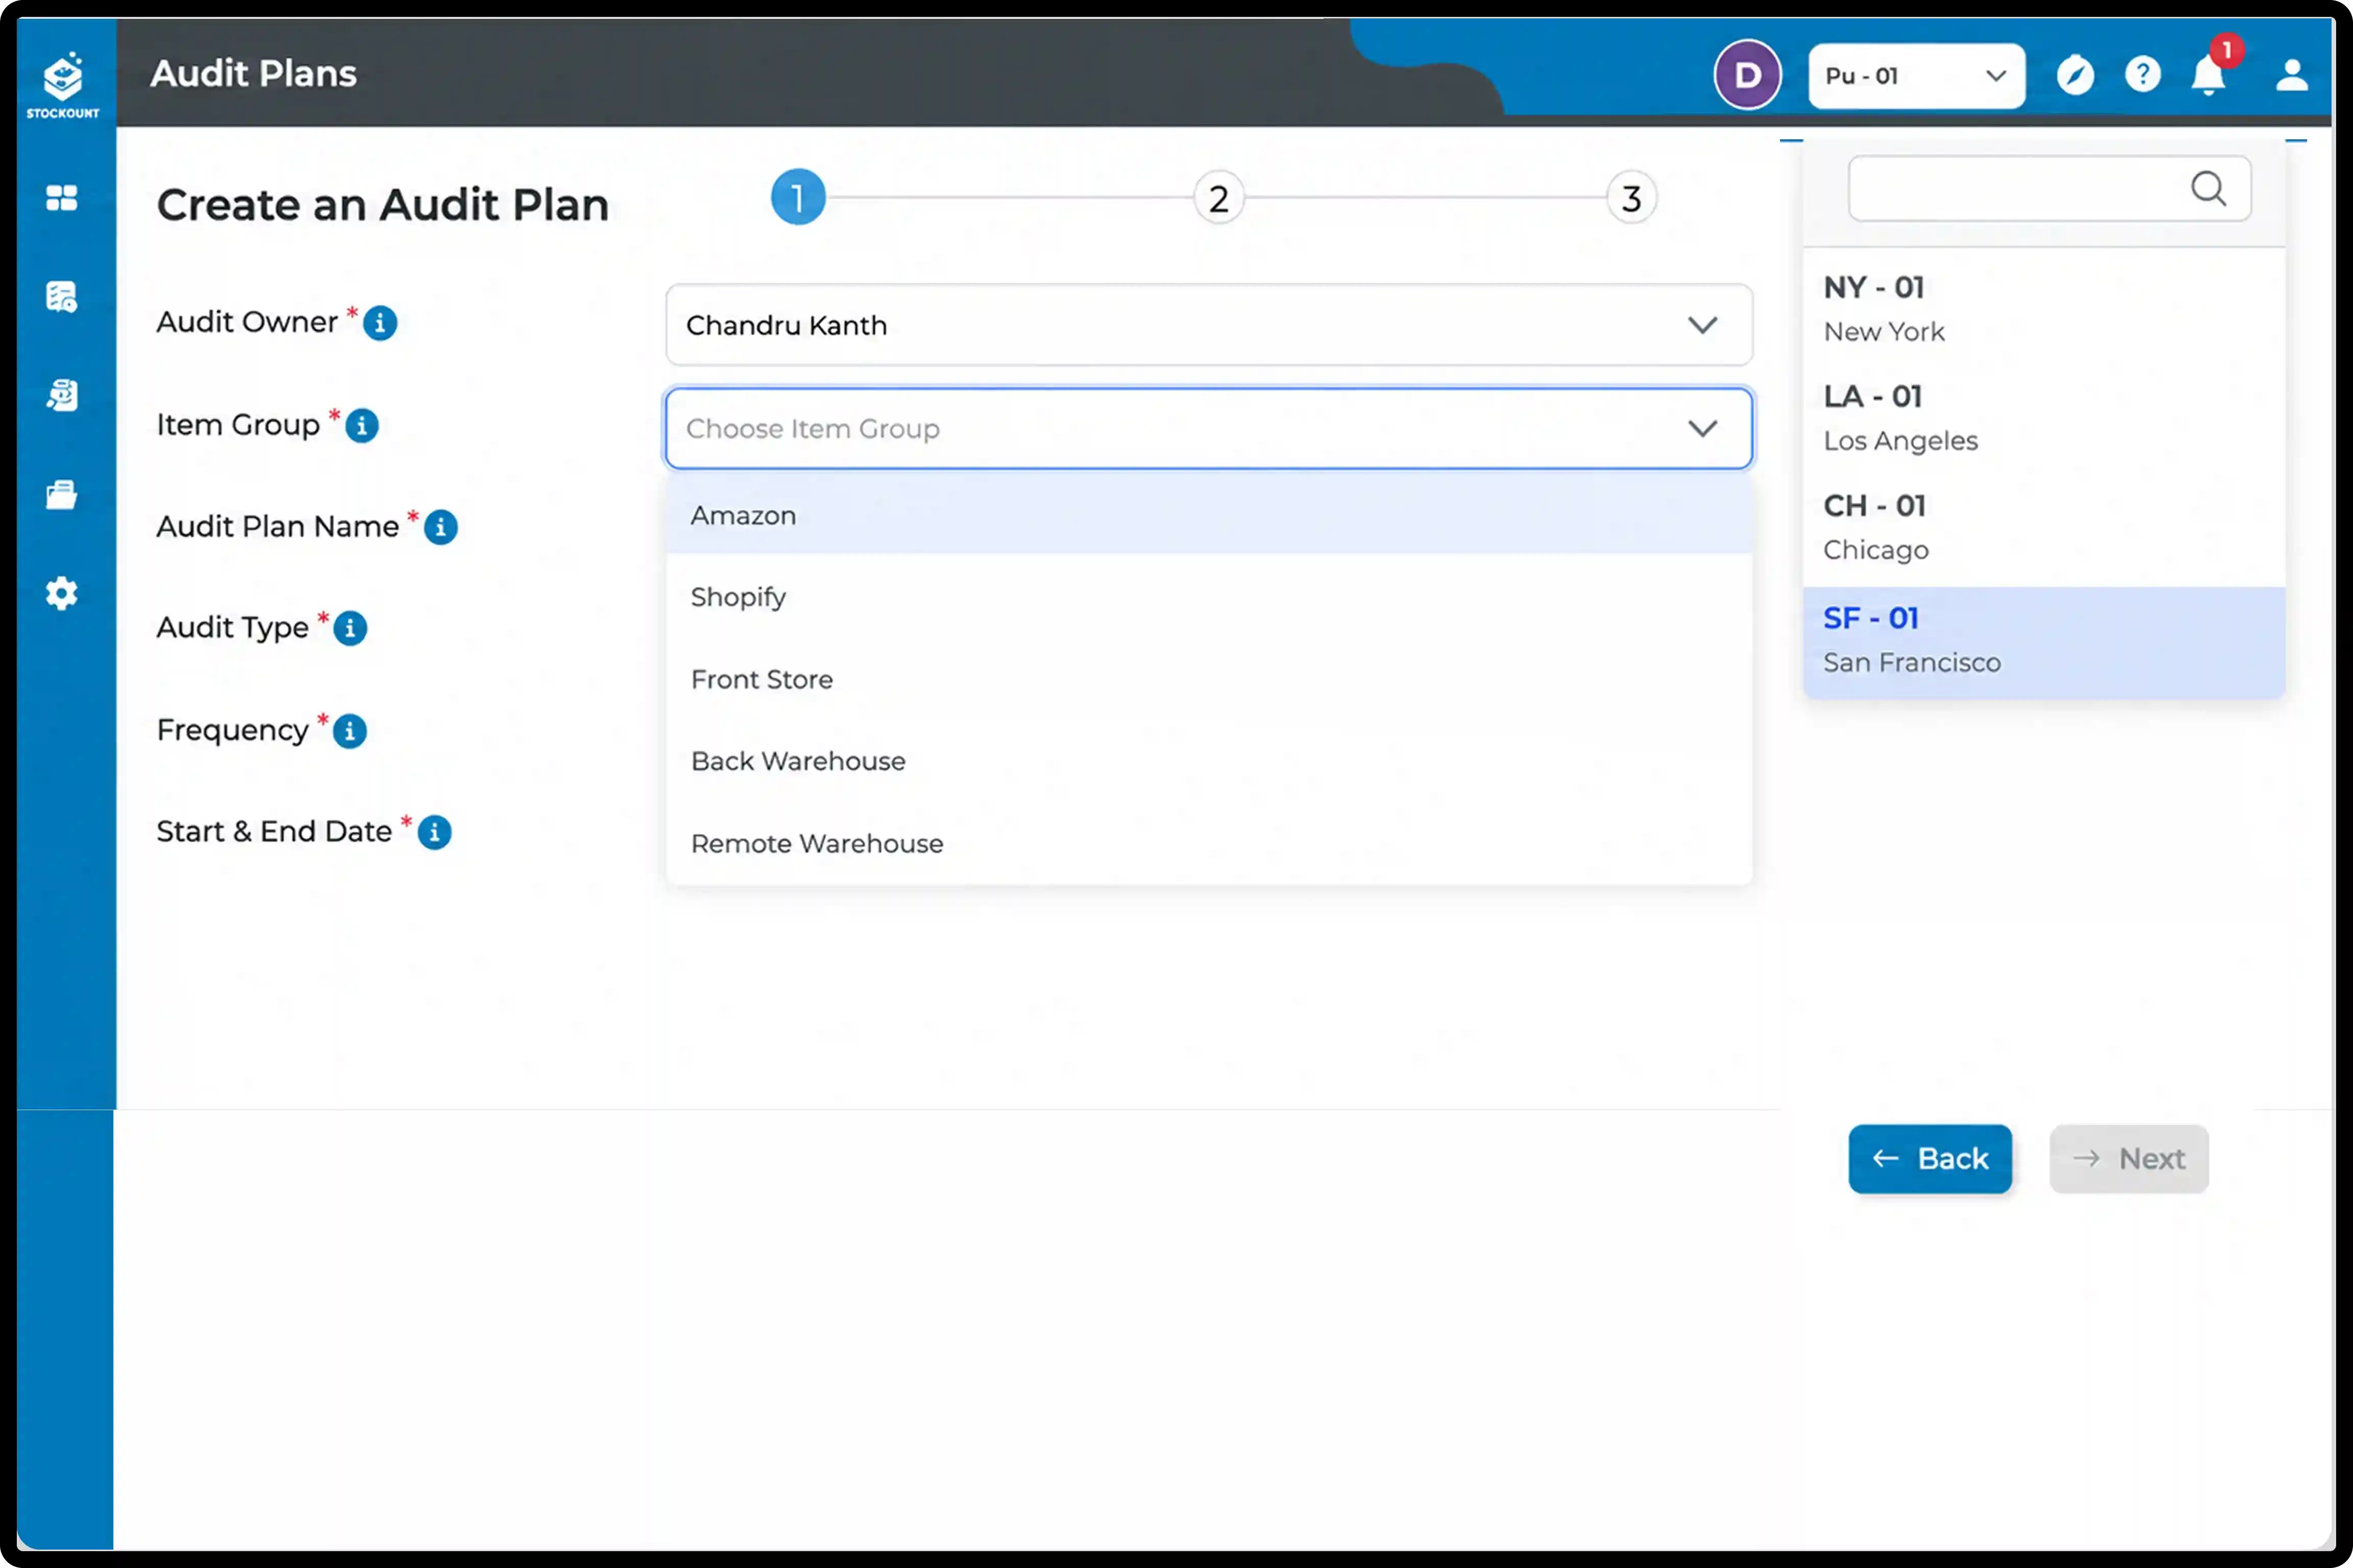The image size is (2353, 1568).
Task: Select Amazon item group
Action: 1209,515
